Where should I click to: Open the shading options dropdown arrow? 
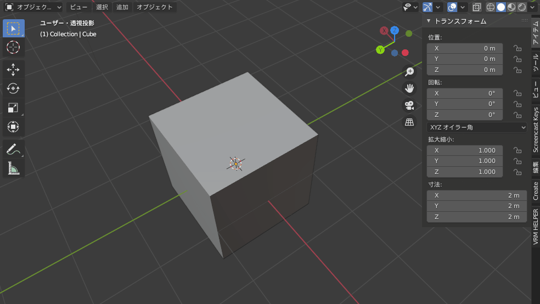coord(532,7)
